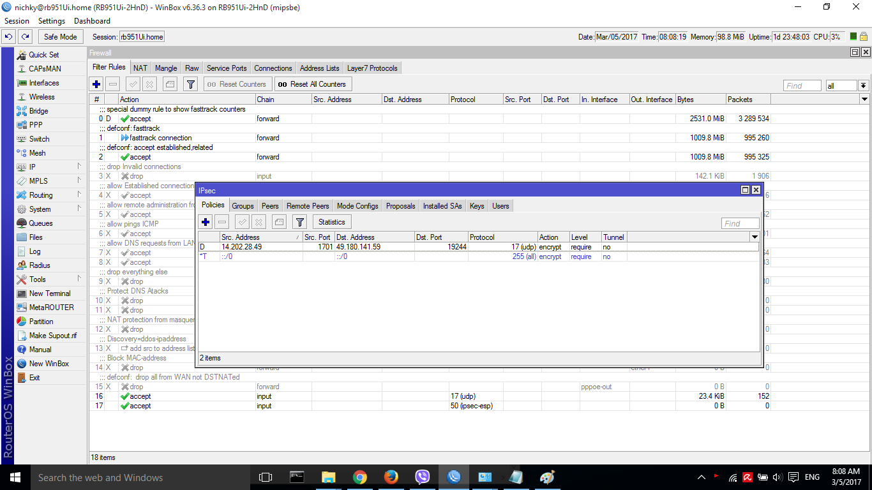Click the redo arrow in the top toolbar
The height and width of the screenshot is (490, 872).
tap(25, 37)
